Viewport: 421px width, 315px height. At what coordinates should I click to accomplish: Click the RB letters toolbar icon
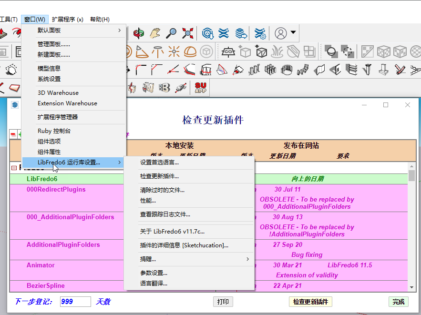[x=164, y=88]
